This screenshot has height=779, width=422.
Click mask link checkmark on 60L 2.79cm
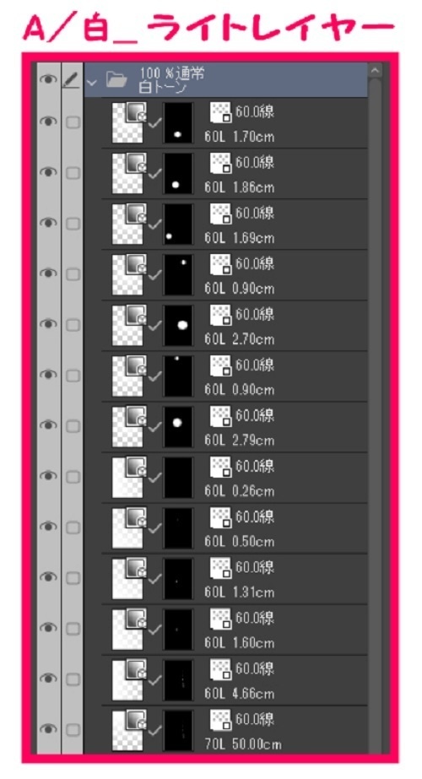[x=154, y=426]
